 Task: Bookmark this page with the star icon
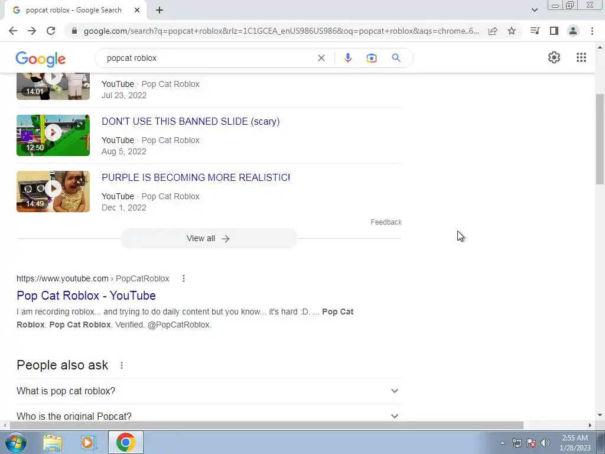click(512, 31)
